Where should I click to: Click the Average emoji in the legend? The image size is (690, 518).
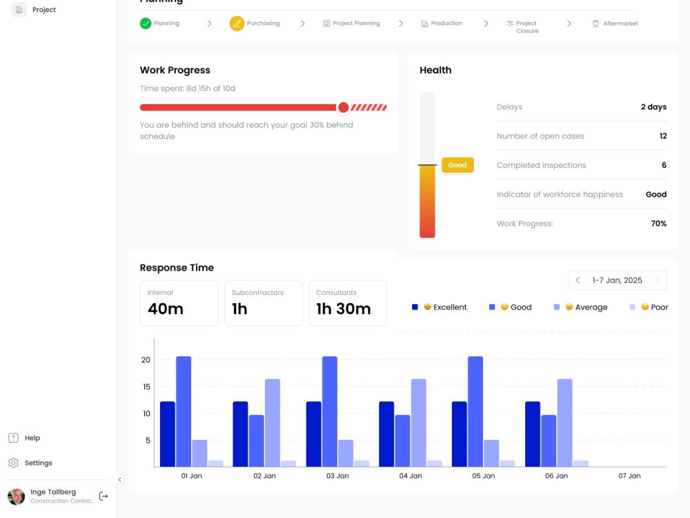pos(569,307)
